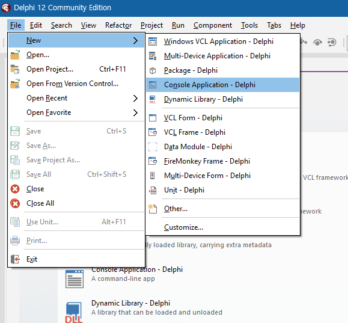Click the Save All disks icon
Viewport: 348px width, 323px height.
[15, 174]
